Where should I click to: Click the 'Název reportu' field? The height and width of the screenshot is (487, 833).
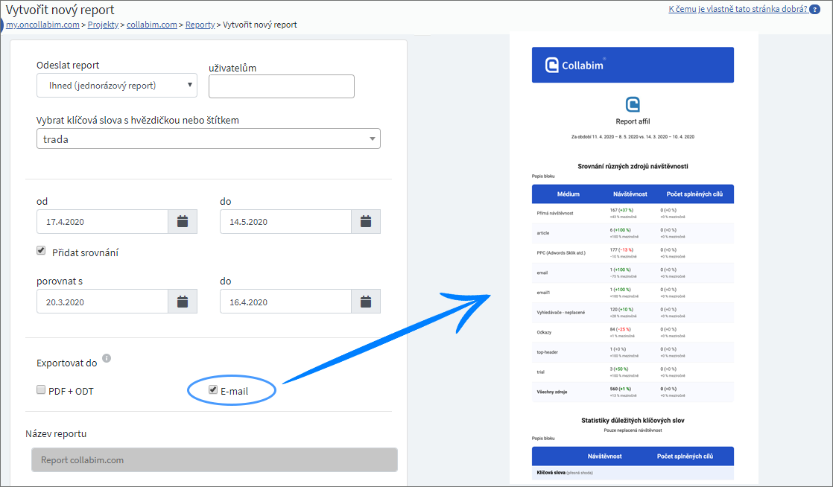215,460
